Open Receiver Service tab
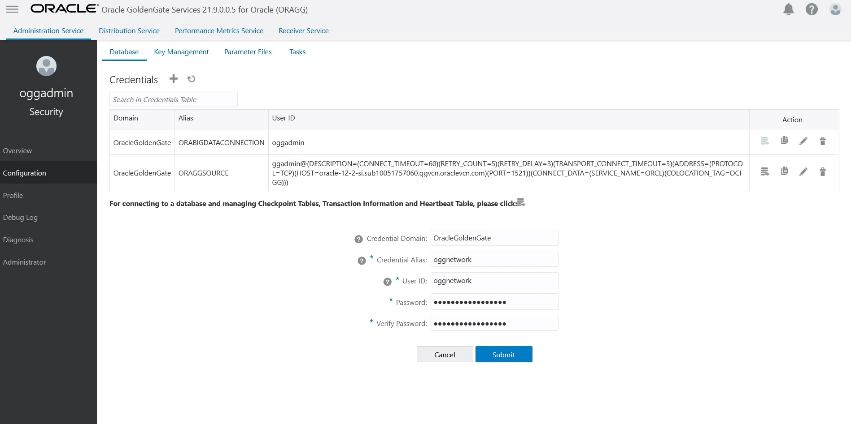851x424 pixels. (x=304, y=31)
